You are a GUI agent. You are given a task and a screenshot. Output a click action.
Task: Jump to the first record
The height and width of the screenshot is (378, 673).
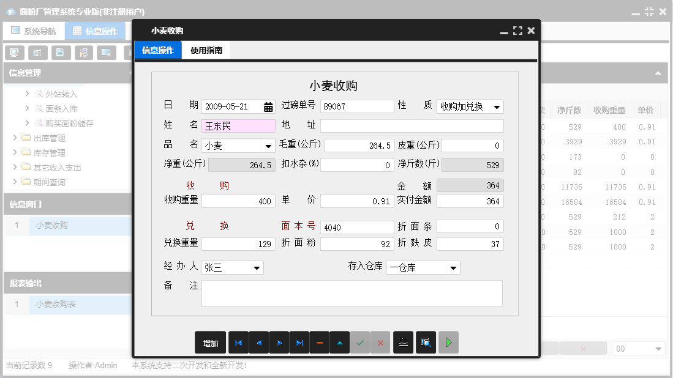pos(239,343)
